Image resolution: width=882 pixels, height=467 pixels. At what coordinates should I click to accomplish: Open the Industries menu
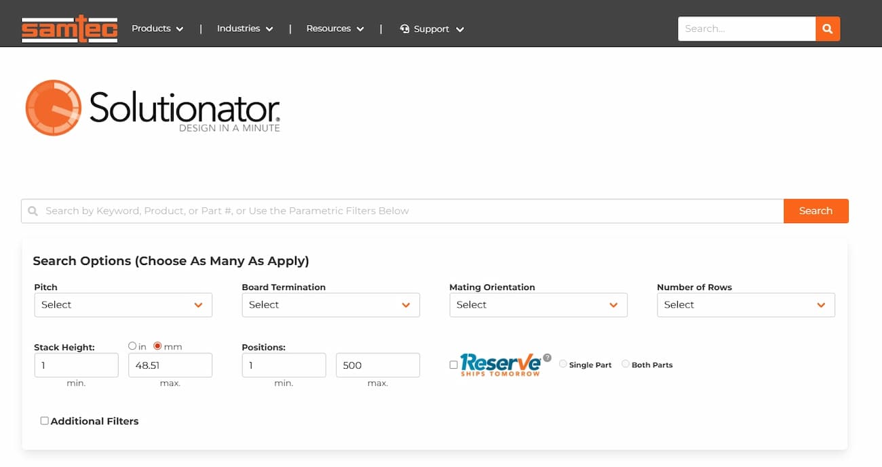pyautogui.click(x=245, y=28)
